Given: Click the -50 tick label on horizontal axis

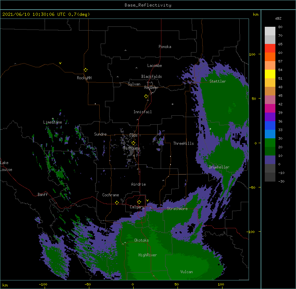Looking at the screenshot, I should [x=88, y=284].
